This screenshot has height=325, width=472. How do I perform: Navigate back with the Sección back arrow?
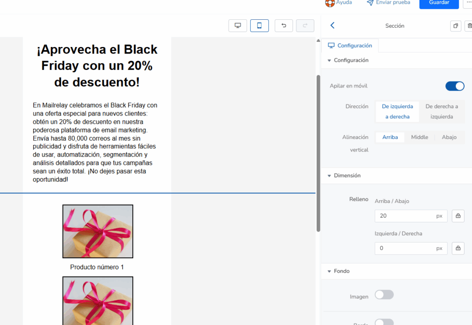[332, 26]
